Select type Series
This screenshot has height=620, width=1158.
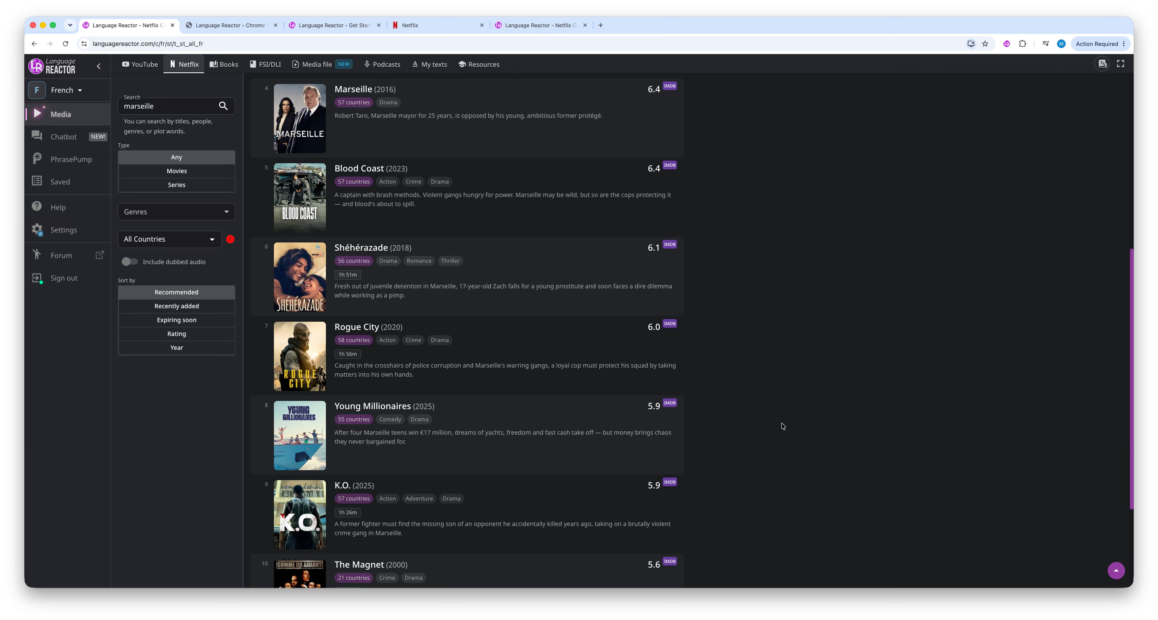[x=176, y=185]
